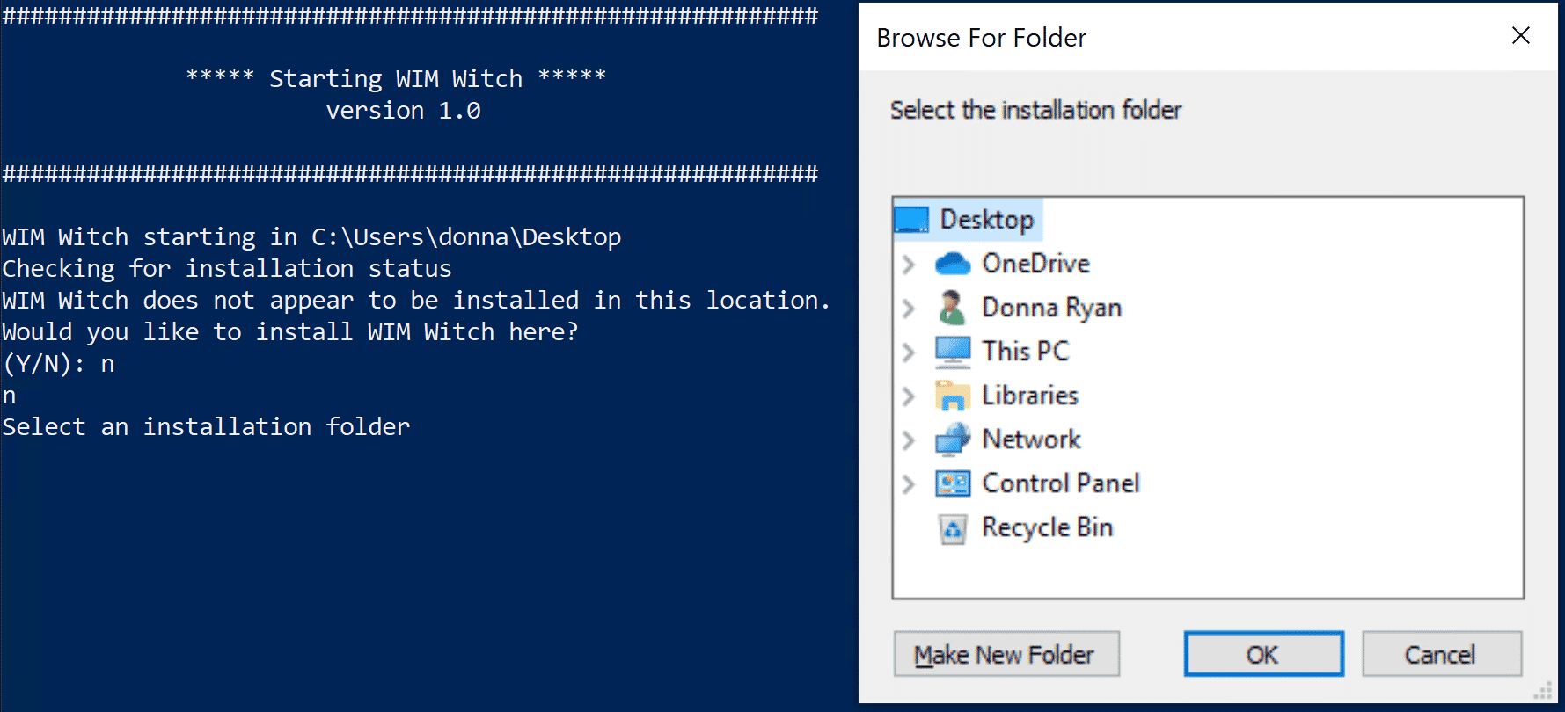Confirm folder selection with OK
Viewport: 1565px width, 712px height.
1263,654
